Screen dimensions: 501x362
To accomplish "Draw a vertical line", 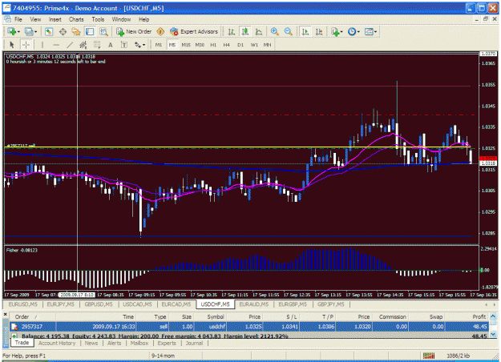I will tap(42, 45).
